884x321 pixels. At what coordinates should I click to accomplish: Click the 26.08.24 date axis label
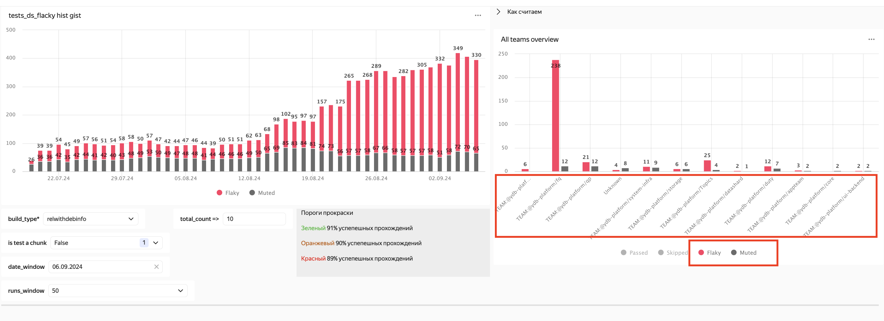click(x=376, y=178)
